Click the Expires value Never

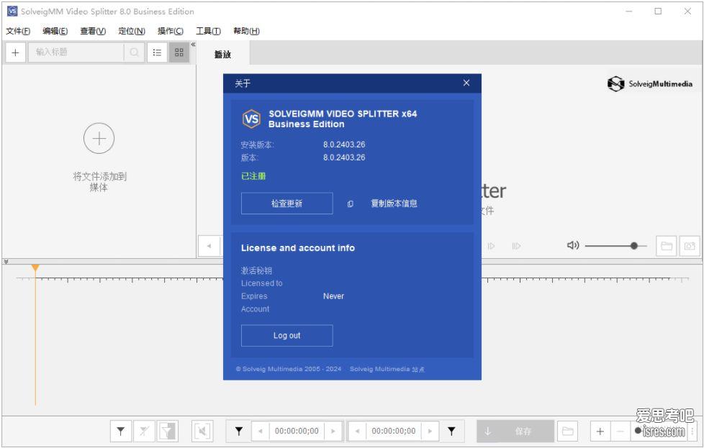coord(333,296)
